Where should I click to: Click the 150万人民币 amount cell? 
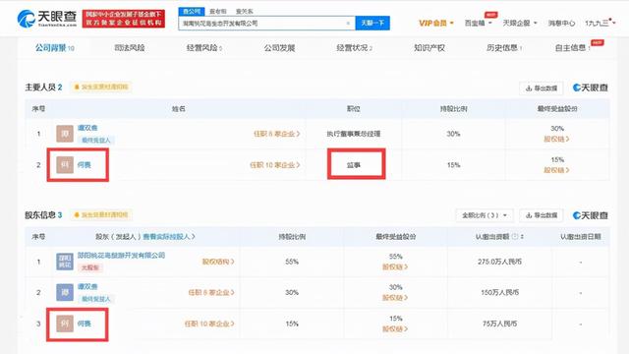500,293
